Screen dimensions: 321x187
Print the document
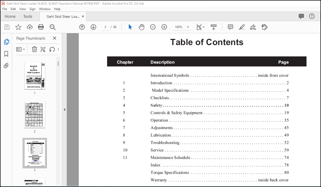(x=41, y=27)
